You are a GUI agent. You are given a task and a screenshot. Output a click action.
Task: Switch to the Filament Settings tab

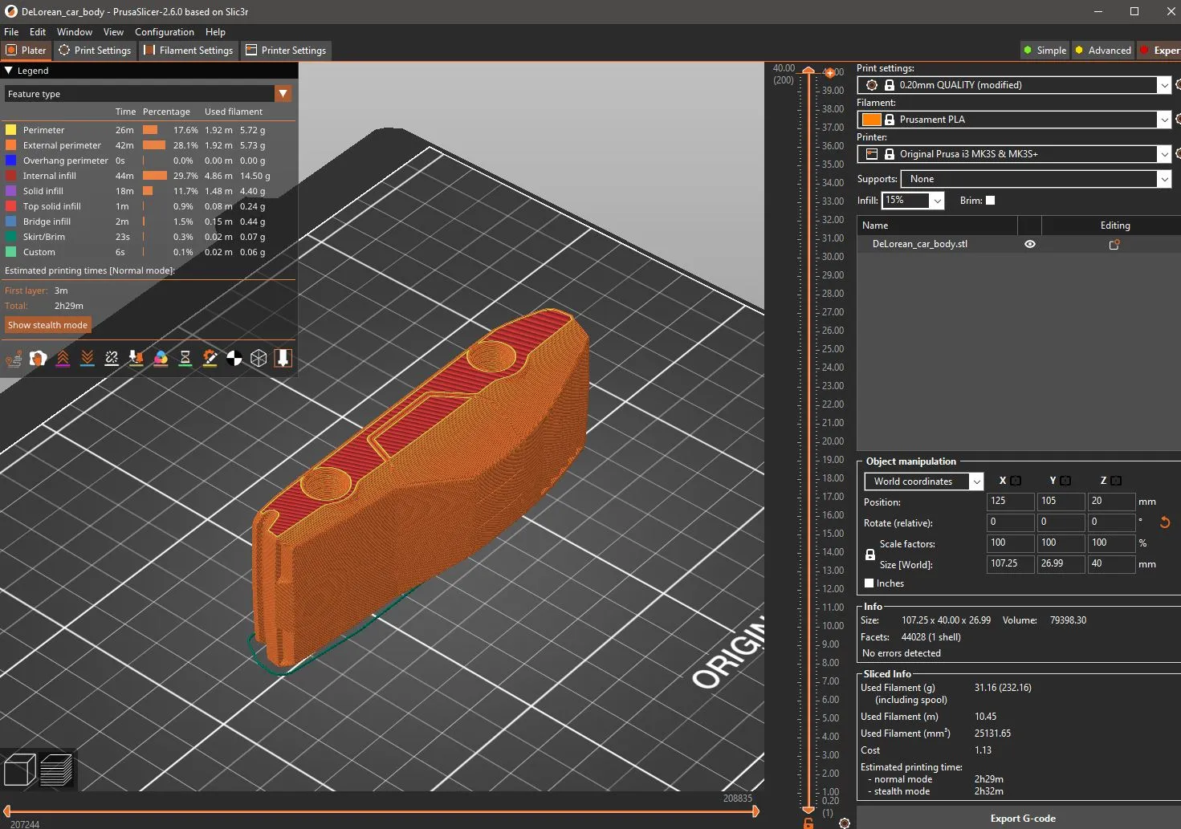point(189,51)
